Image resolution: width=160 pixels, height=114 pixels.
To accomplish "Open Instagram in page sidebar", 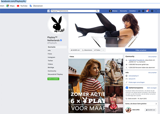I will pos(51,57).
